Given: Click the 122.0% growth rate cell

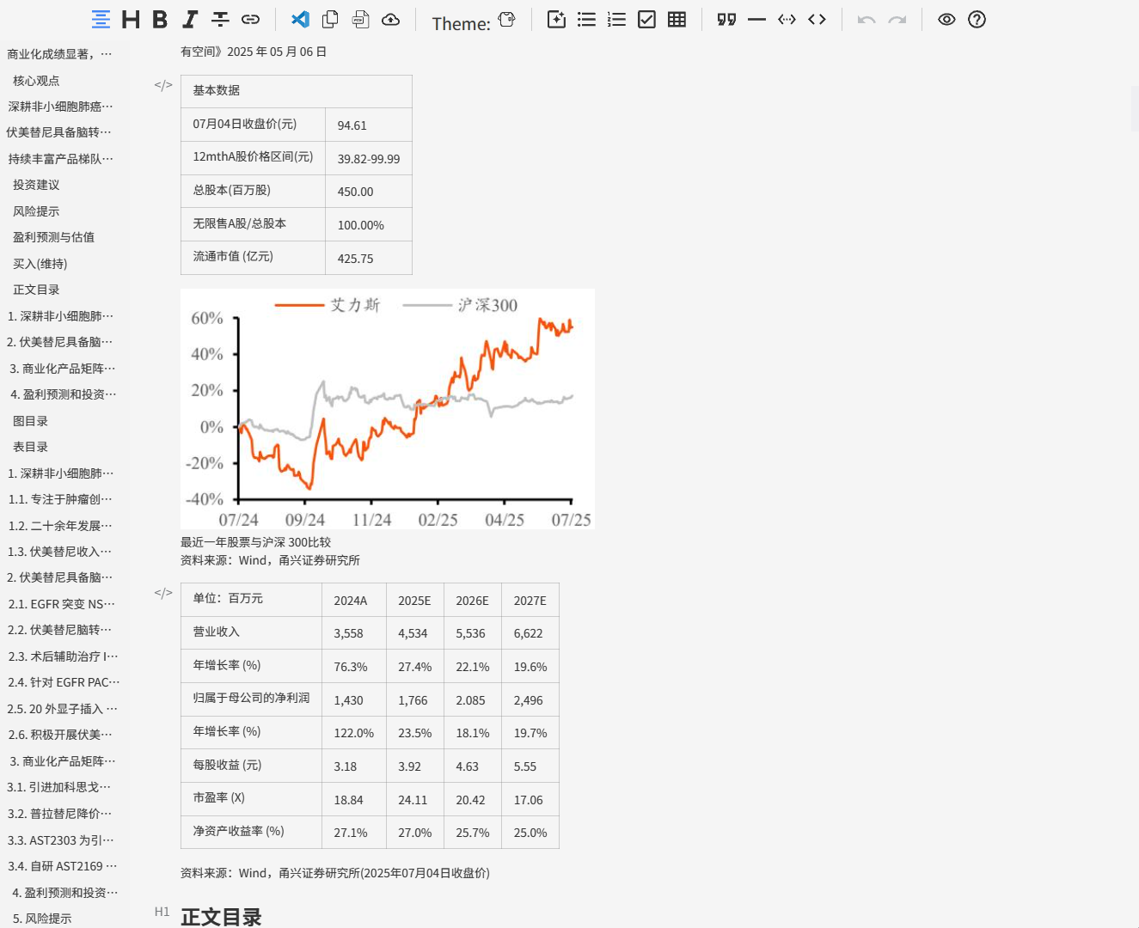Looking at the screenshot, I should [354, 732].
